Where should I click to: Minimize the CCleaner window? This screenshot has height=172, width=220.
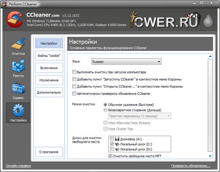coord(194,4)
